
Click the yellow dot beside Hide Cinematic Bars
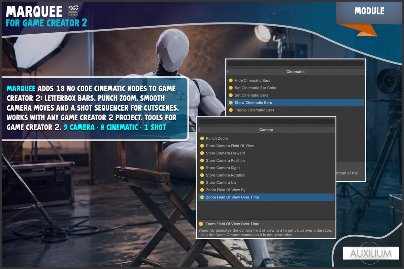coord(231,80)
